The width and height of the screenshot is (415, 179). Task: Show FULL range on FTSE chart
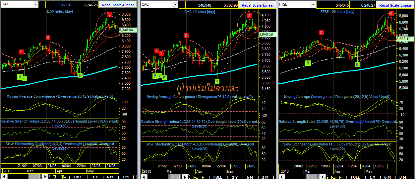tap(355, 177)
